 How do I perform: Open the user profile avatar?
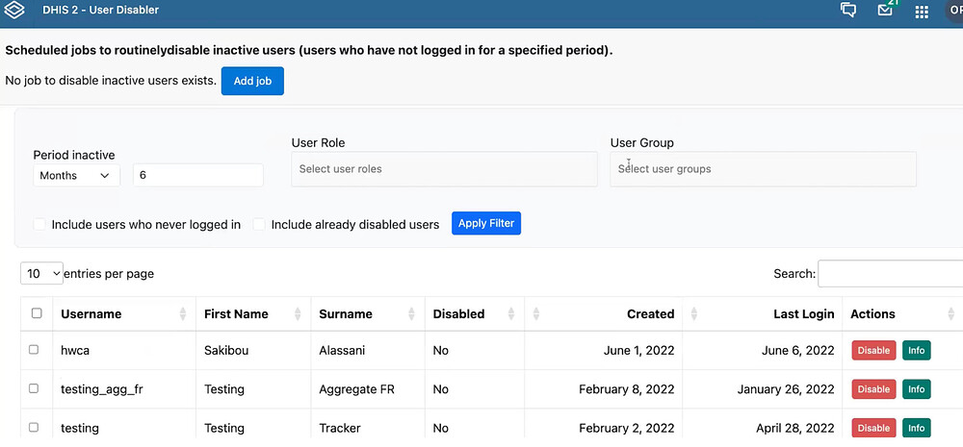[953, 11]
